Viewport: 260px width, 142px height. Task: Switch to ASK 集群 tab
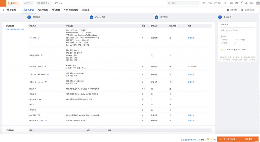[x=56, y=10]
